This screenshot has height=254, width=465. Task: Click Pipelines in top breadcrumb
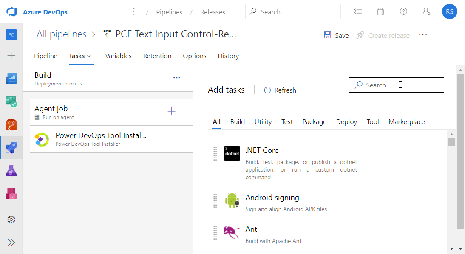[x=169, y=12]
